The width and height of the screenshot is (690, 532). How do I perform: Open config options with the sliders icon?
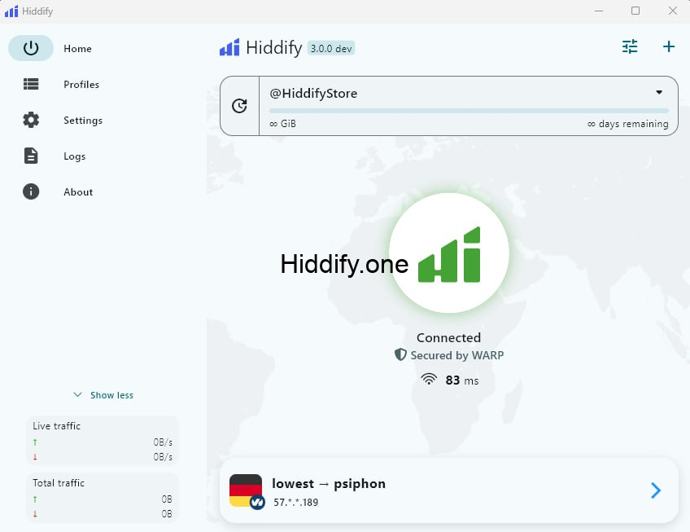[630, 46]
